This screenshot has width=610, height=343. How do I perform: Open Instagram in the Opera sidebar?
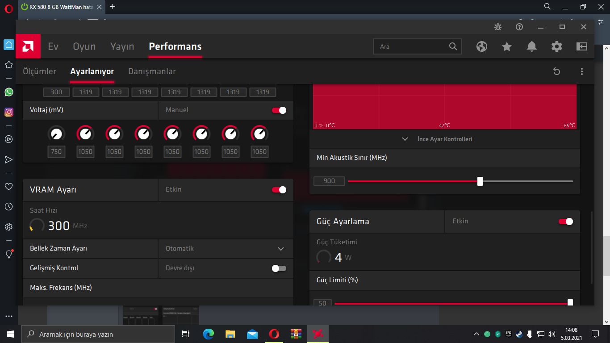[x=8, y=112]
